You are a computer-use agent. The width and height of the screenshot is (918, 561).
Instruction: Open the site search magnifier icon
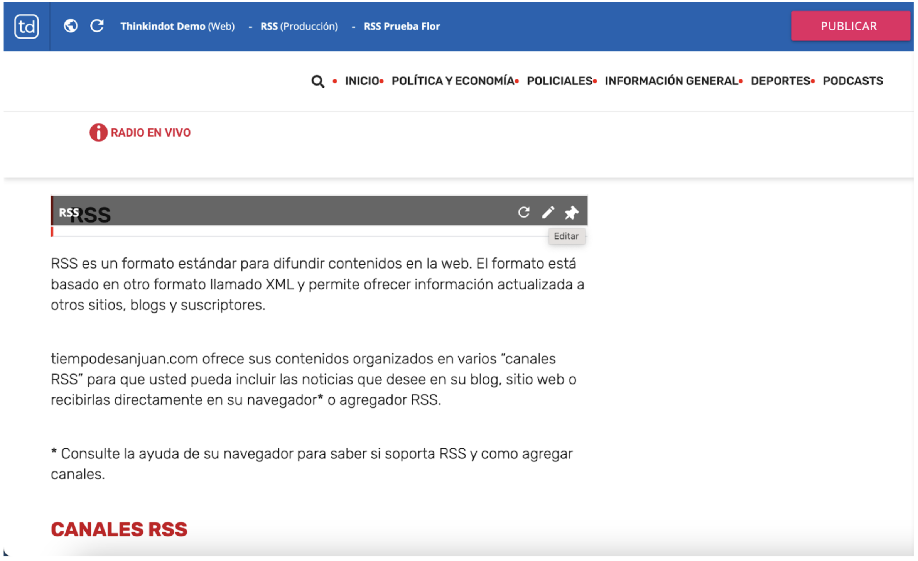317,81
